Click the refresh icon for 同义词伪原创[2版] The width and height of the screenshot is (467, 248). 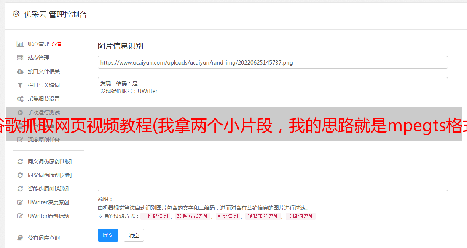tap(20, 175)
